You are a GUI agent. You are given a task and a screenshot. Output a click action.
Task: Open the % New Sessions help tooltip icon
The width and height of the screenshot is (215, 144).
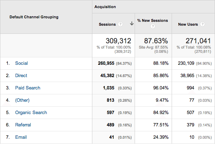click(153, 26)
